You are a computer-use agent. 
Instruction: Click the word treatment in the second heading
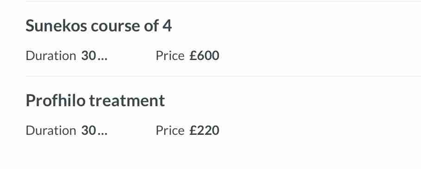127,101
